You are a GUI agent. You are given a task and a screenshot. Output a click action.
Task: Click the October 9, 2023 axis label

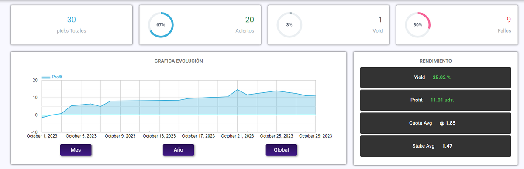coord(120,136)
